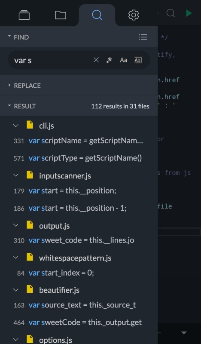
Task: Click the beautifier.js file icon
Action: point(30,289)
